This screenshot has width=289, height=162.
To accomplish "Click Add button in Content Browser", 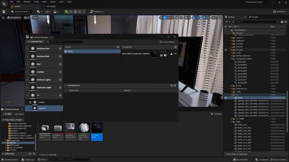I will pyautogui.click(x=8, y=114).
